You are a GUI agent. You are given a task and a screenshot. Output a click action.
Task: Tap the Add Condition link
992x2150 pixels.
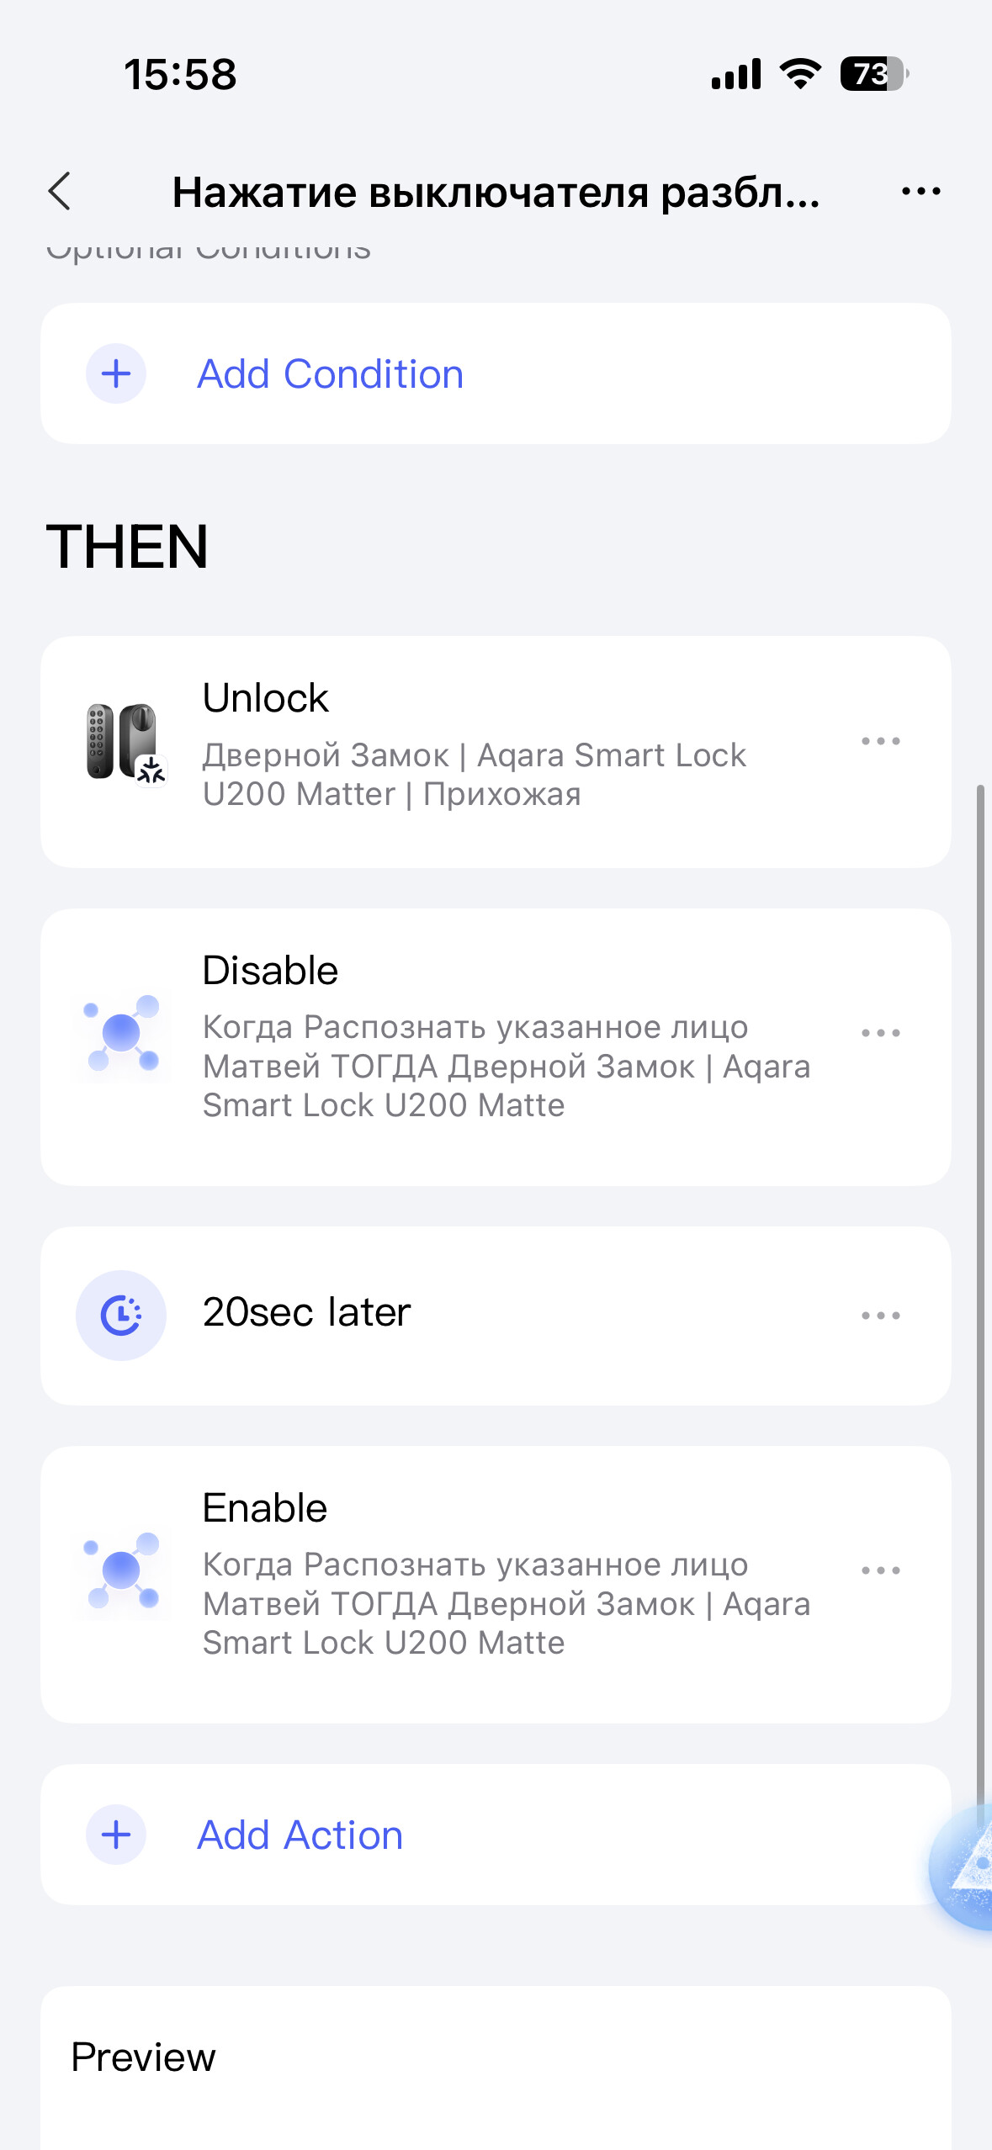click(330, 374)
